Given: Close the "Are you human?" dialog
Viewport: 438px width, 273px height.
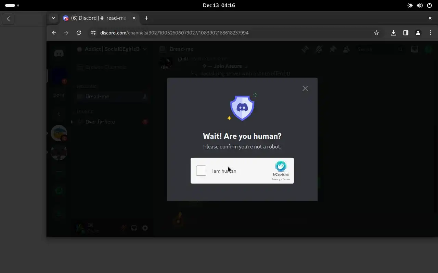Looking at the screenshot, I should click(x=305, y=88).
